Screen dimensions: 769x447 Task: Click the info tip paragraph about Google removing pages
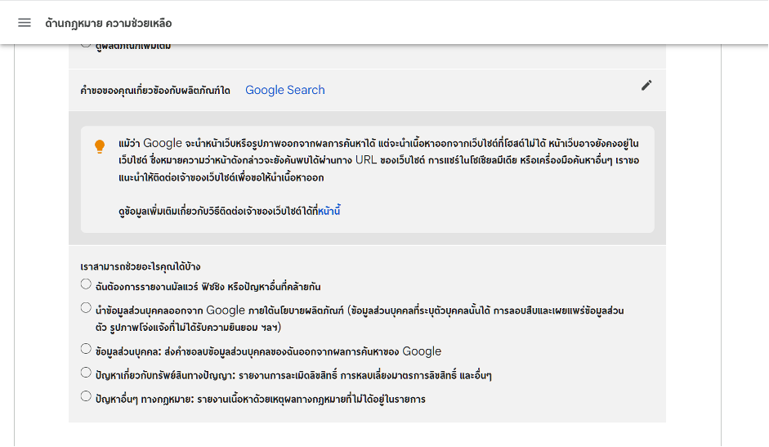point(376,160)
